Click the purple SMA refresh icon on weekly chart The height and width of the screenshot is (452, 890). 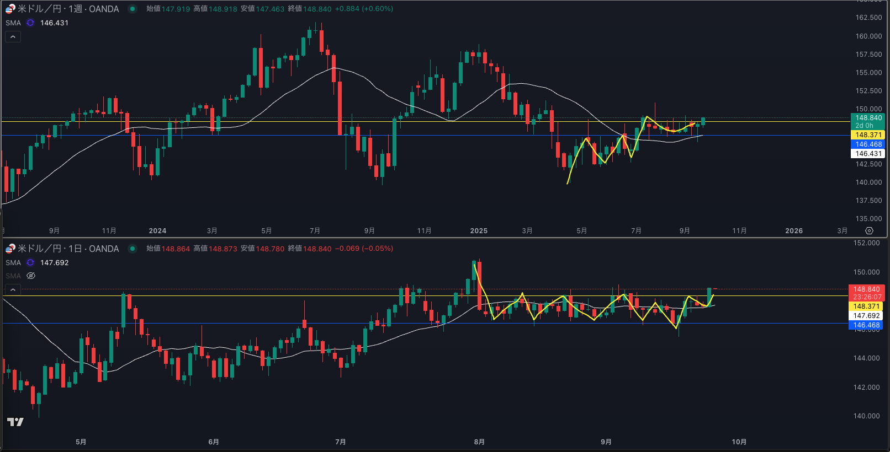click(x=30, y=23)
